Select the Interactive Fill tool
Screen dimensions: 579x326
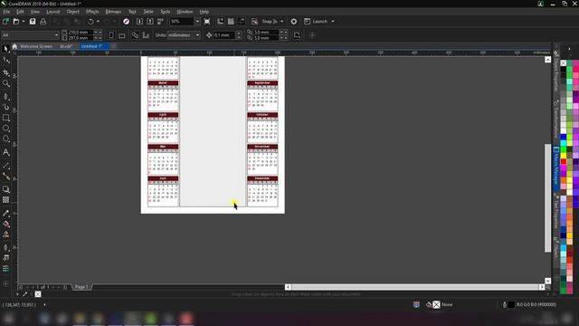[x=6, y=224]
